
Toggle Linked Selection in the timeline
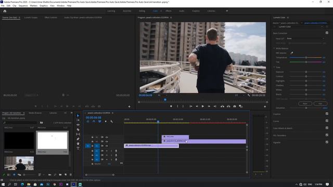pyautogui.click(x=99, y=122)
